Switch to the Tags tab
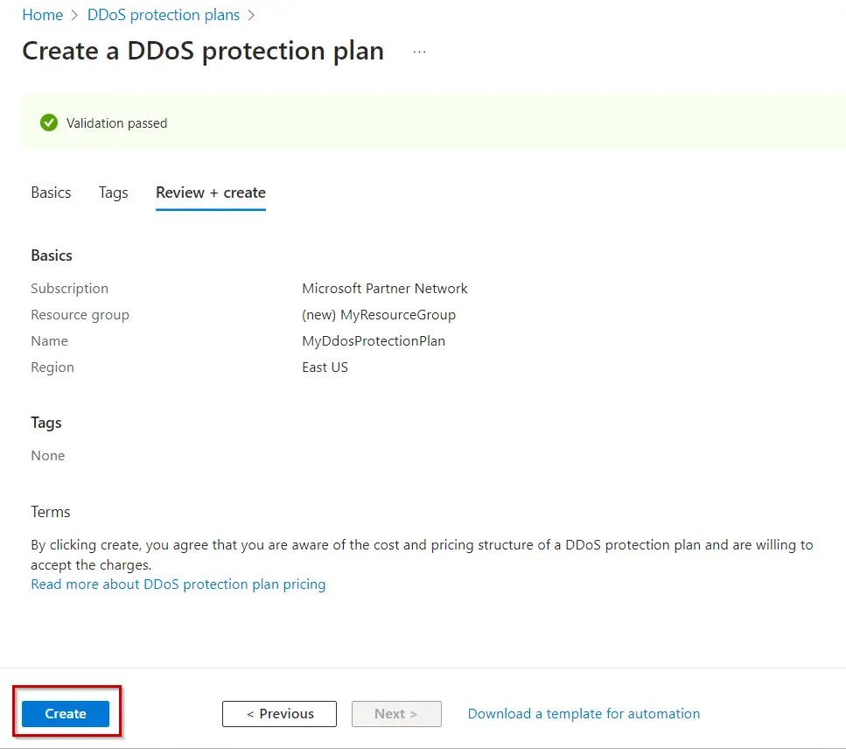 (x=113, y=192)
